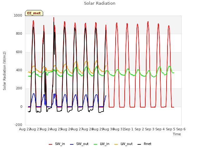Click the 600 y-axis tick label
This screenshot has width=200, height=150.
(x=19, y=52)
